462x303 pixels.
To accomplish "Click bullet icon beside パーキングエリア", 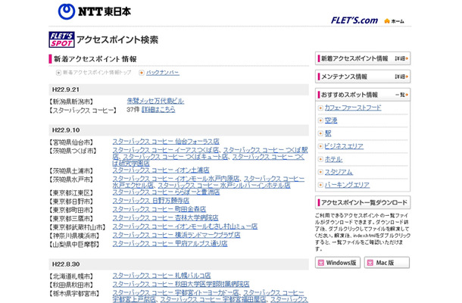I will pos(320,185).
